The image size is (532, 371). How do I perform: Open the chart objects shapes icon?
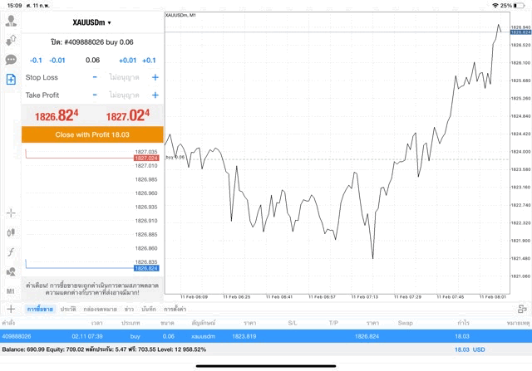point(11,271)
